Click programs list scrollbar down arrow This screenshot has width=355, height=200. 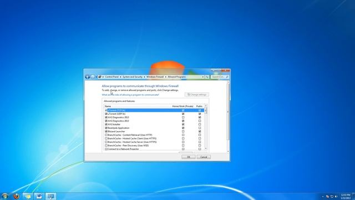click(206, 148)
